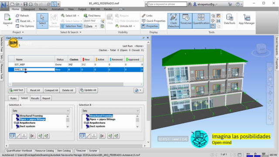Click the Quick Find search icon
Image resolution: width=279 pixels, height=157 pixels.
coord(102,21)
